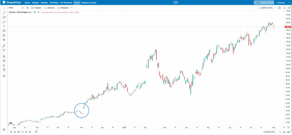Toggle lock all drawing tools
292x135 pixels.
click(4, 65)
